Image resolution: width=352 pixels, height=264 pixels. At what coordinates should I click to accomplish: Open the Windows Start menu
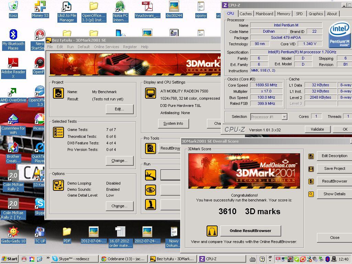click(x=10, y=259)
